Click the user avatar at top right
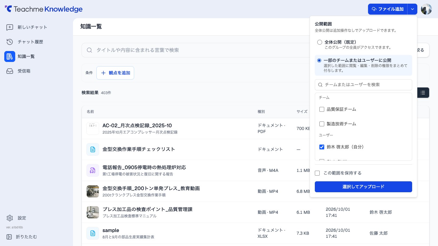 coord(426,9)
